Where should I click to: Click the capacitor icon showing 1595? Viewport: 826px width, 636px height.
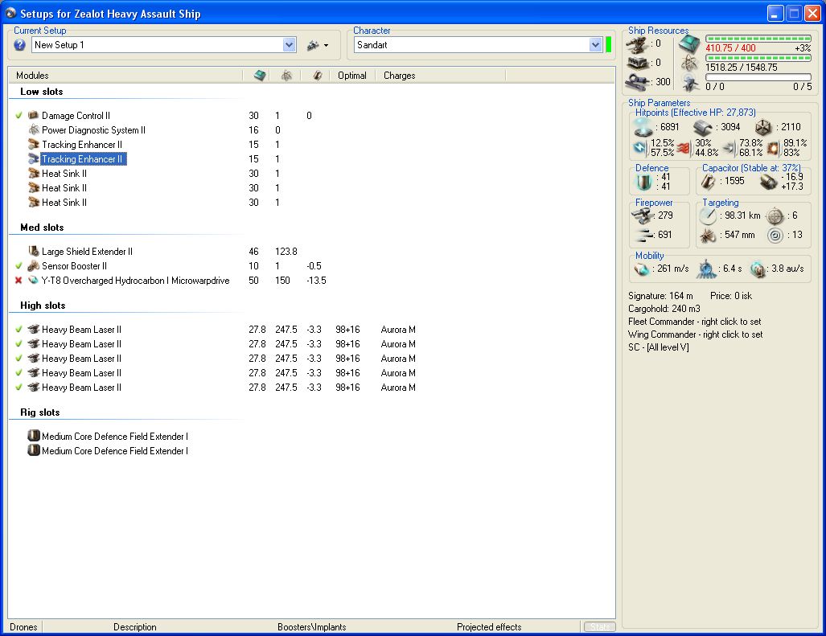click(708, 182)
